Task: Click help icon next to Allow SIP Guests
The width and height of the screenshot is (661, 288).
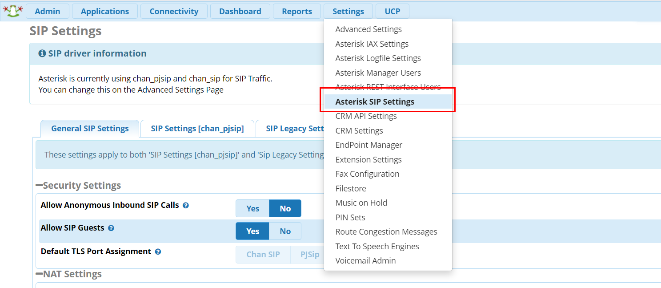Action: [111, 228]
